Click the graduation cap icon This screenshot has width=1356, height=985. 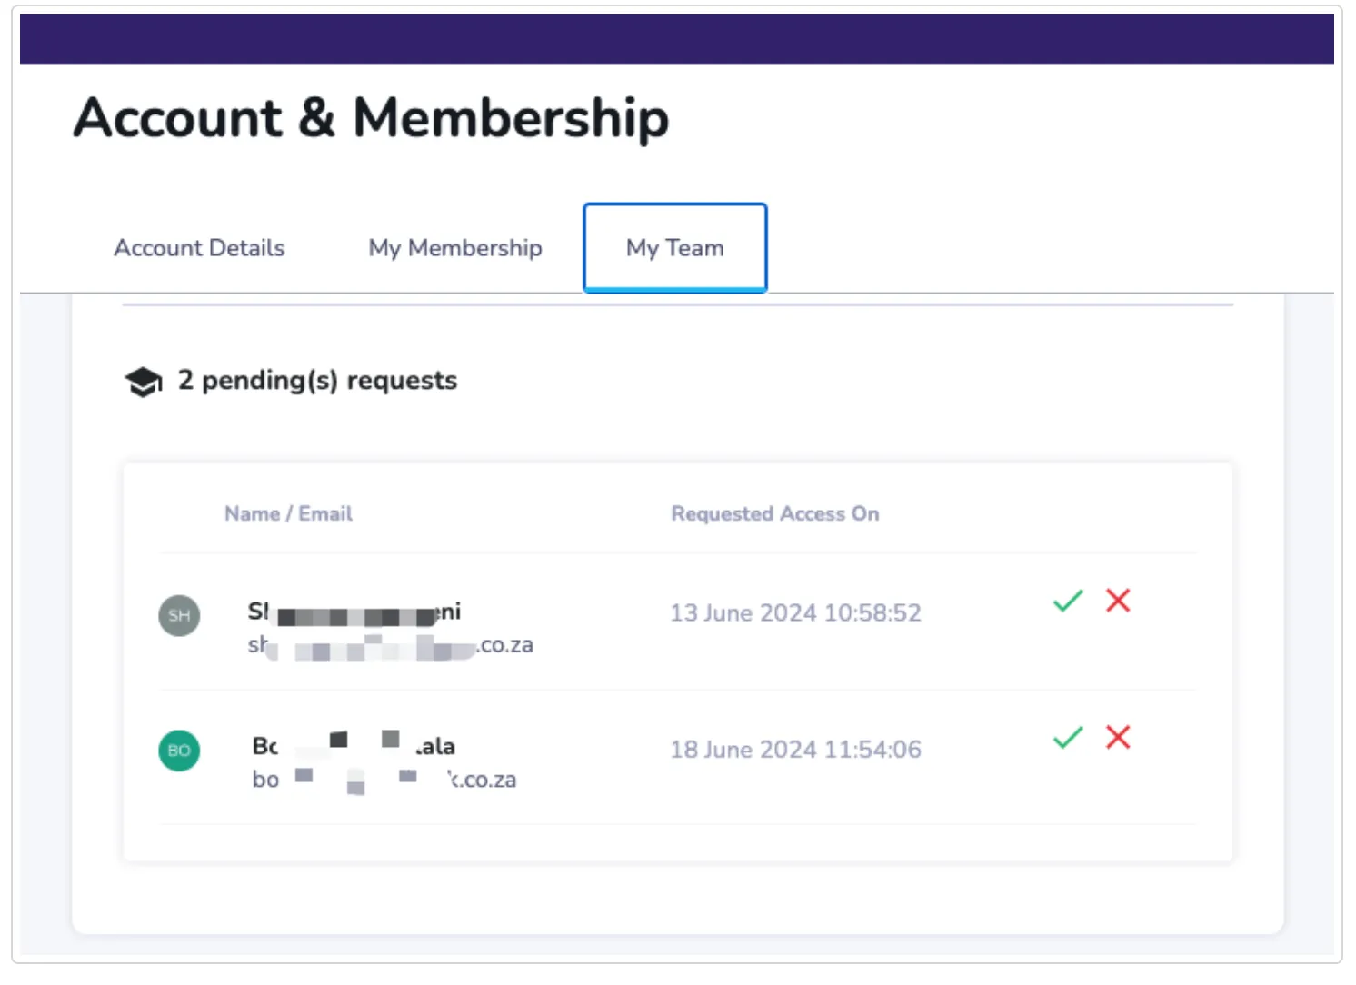pos(143,382)
